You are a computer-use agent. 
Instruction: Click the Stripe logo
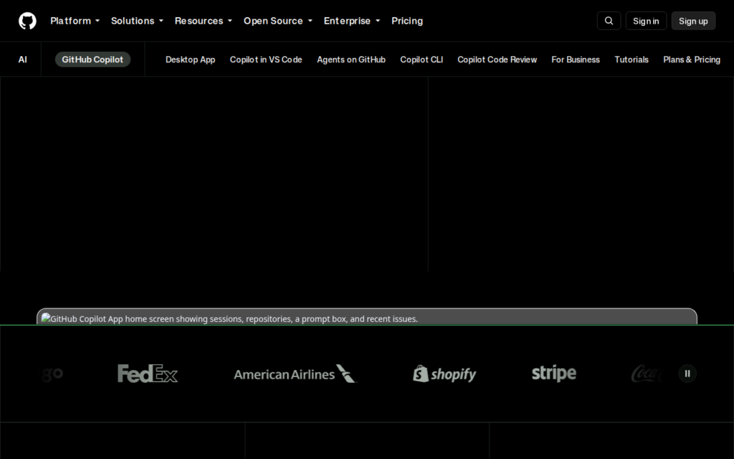(554, 373)
